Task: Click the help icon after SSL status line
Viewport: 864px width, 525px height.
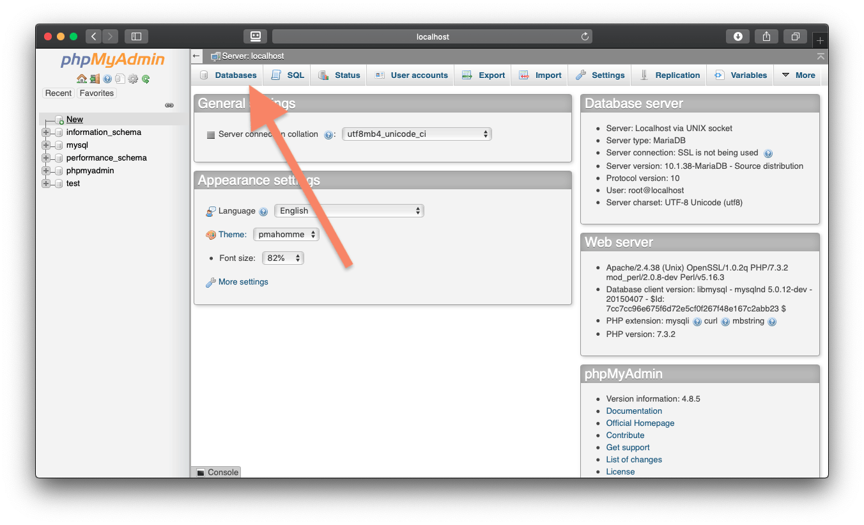Action: click(768, 153)
